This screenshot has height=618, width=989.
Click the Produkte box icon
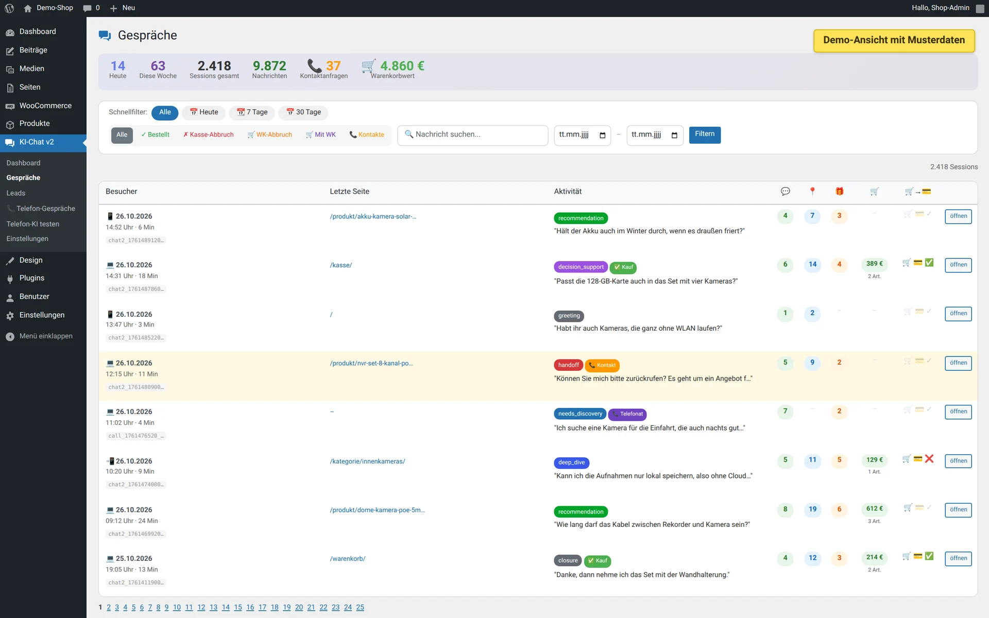click(x=10, y=125)
